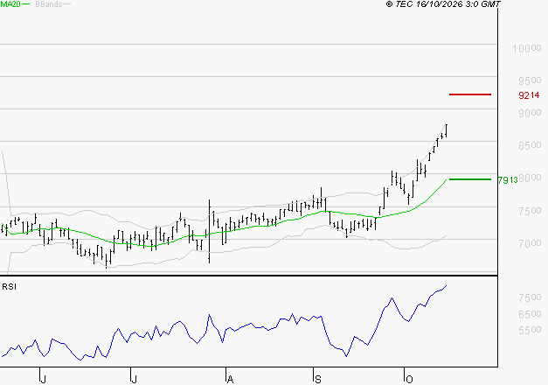
Task: Click the MA20 legend label
Action: 10,4
